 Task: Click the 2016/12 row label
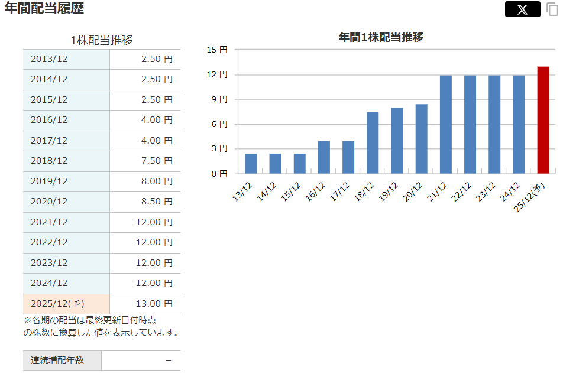(49, 120)
